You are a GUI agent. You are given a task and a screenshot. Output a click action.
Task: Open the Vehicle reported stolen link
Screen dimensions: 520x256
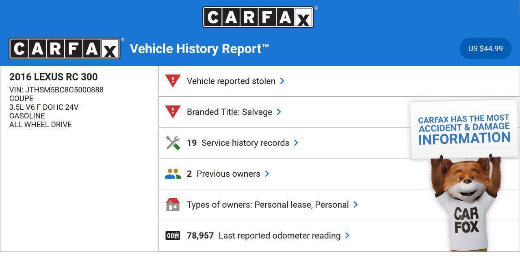[x=231, y=81]
